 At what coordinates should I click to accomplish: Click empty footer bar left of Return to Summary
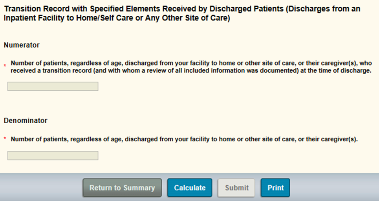(39, 188)
